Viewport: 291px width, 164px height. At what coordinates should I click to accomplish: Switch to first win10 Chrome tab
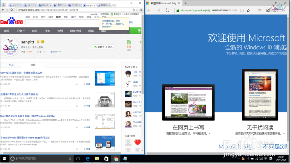(x=16, y=5)
